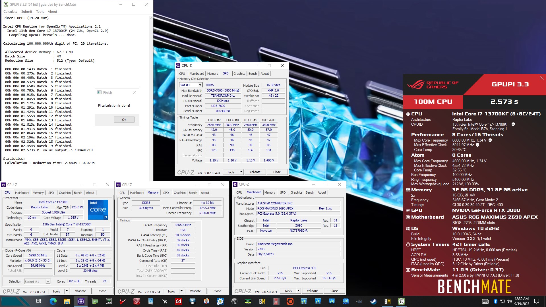Expand Tools arrow in CPU-Z SPD window
Image resolution: width=546 pixels, height=307 pixels.
[241, 172]
